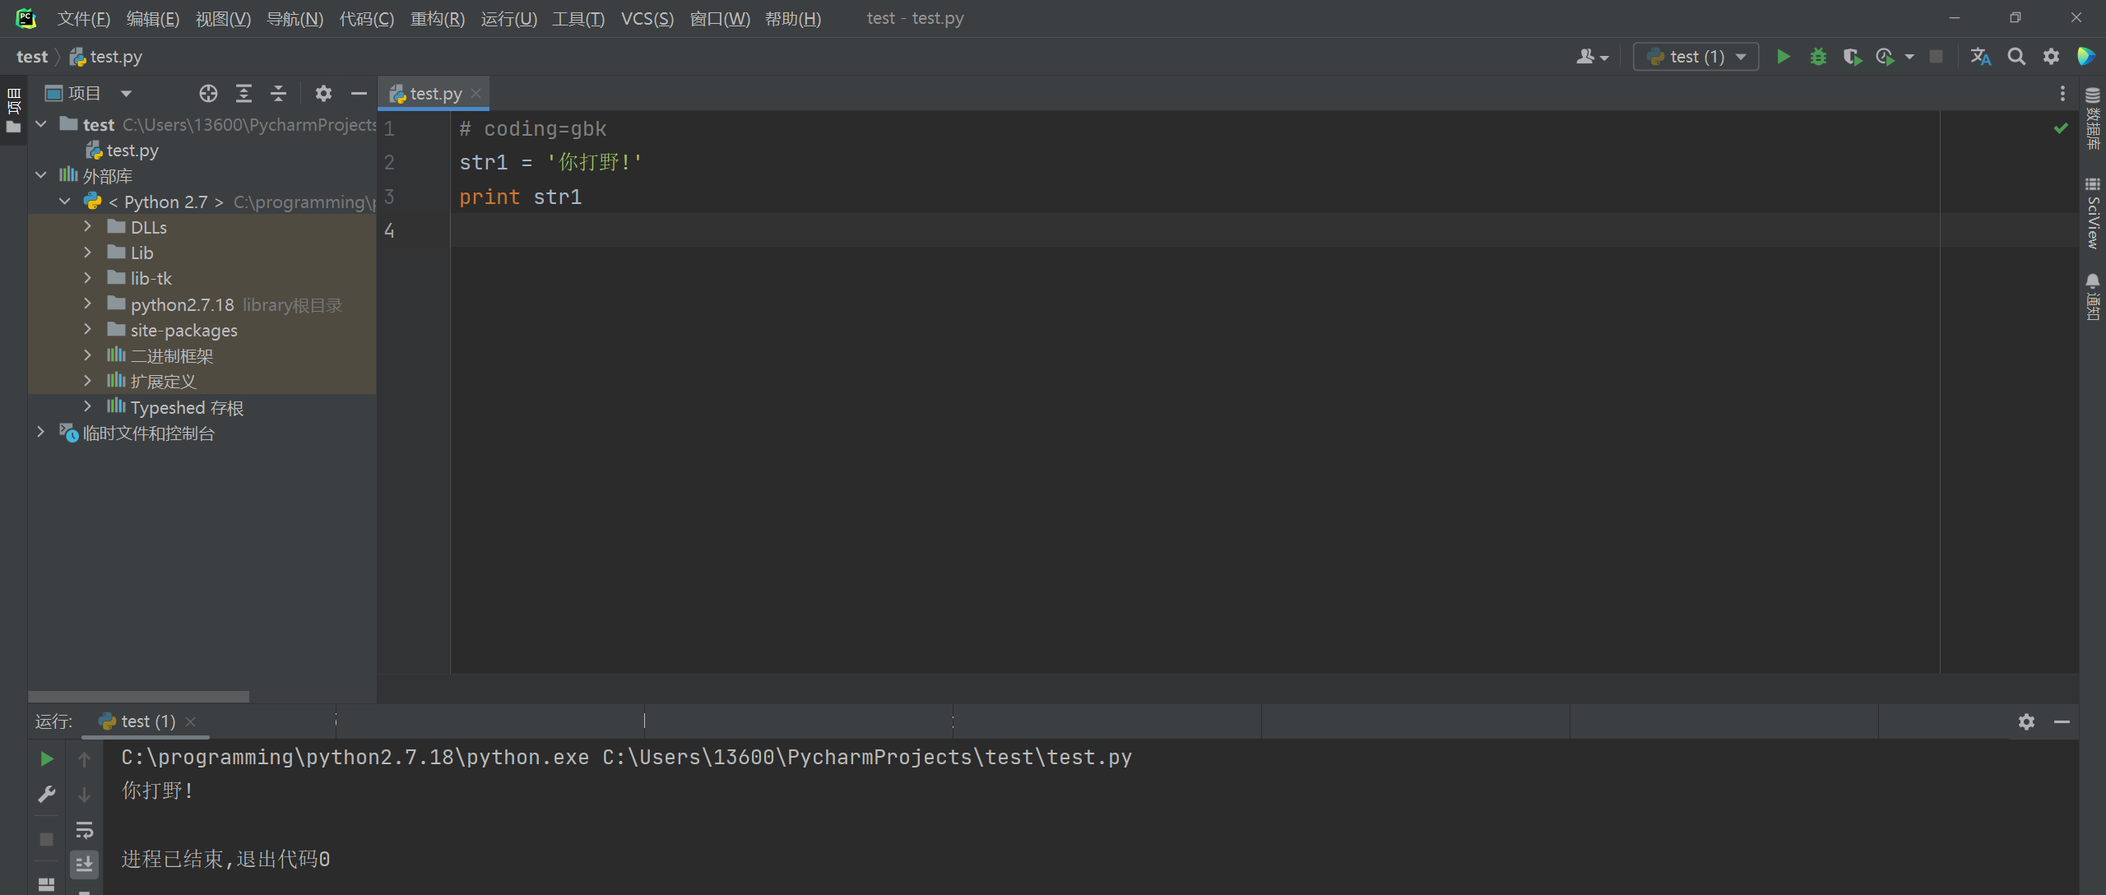The height and width of the screenshot is (895, 2106).
Task: Move up the stack trace arrow
Action: 84,758
